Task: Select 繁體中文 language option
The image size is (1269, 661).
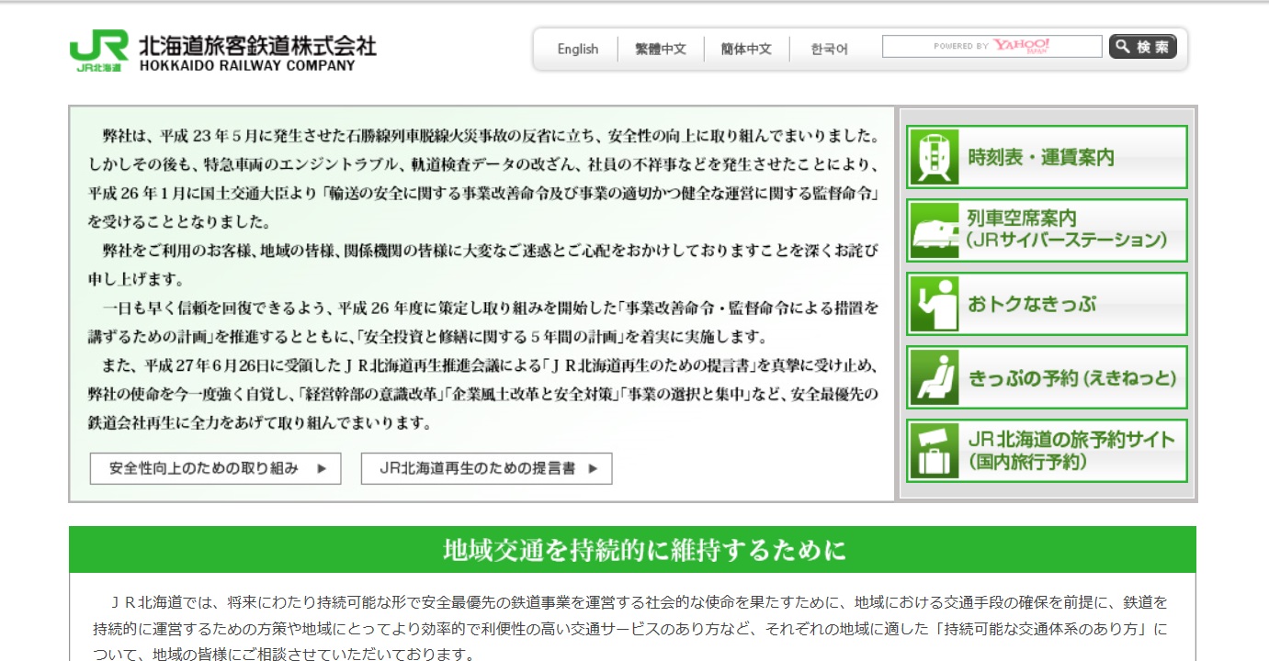Action: click(x=661, y=50)
